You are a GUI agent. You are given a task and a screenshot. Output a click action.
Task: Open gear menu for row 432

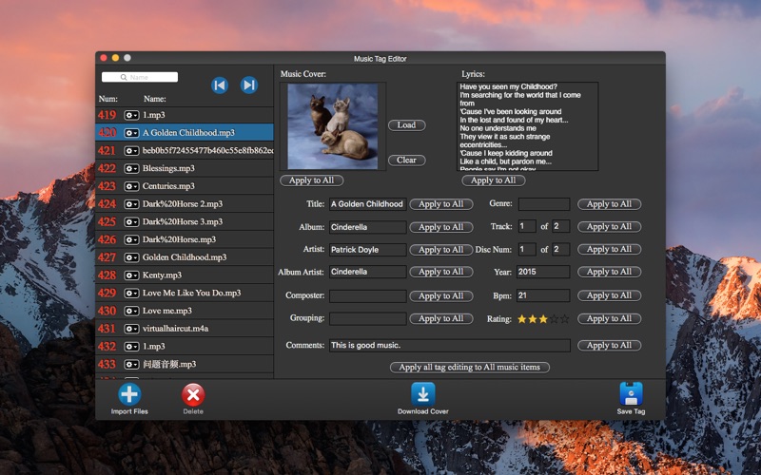click(x=131, y=347)
